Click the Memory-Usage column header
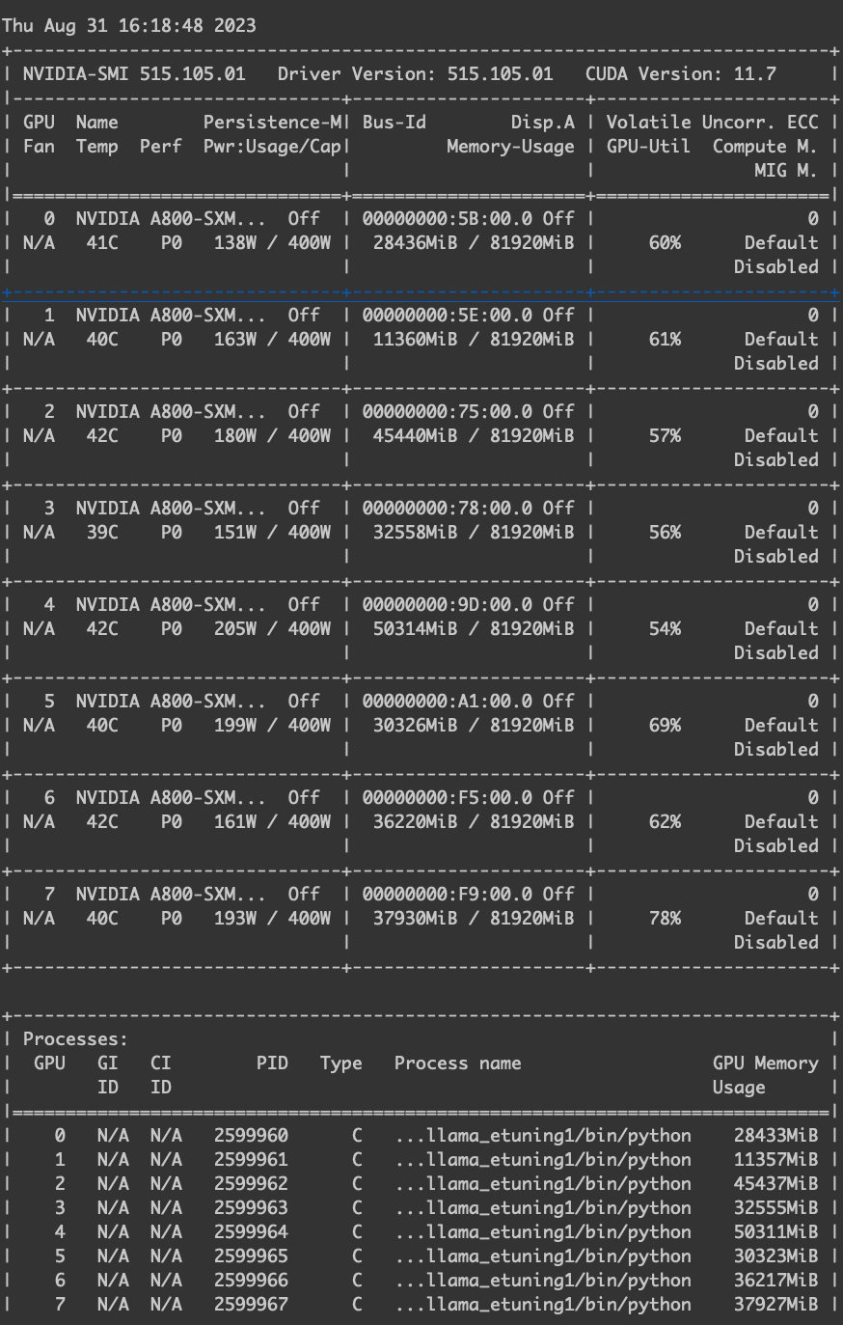Screen dimensions: 843x1325 coord(509,147)
